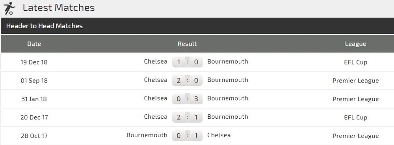Open the 20 Dec 17 match date
394x145 pixels.
pos(34,117)
